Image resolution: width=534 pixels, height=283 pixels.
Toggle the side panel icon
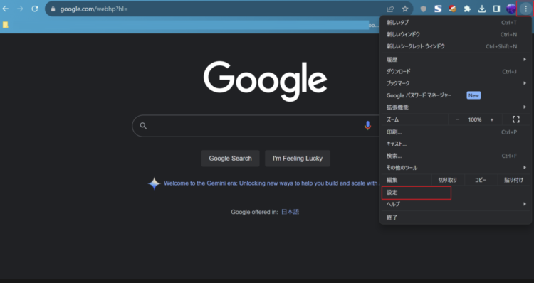[496, 9]
